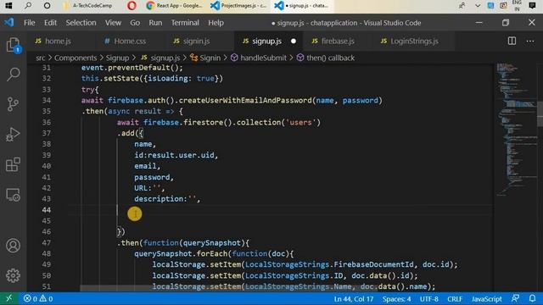Open the Search view in activity bar
543x305 pixels.
point(14,75)
